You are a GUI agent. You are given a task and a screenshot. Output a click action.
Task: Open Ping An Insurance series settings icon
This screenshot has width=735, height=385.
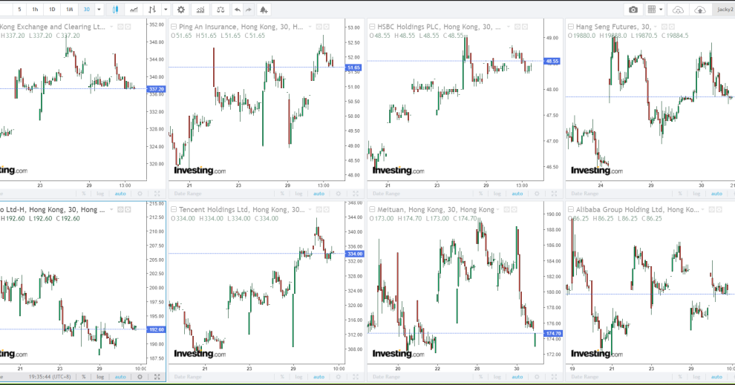click(x=326, y=27)
